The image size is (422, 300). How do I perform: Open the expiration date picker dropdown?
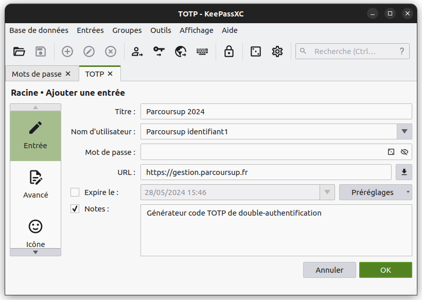[x=327, y=192]
